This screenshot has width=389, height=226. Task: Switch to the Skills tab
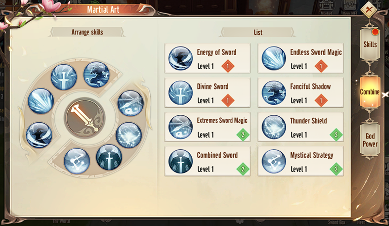(370, 44)
